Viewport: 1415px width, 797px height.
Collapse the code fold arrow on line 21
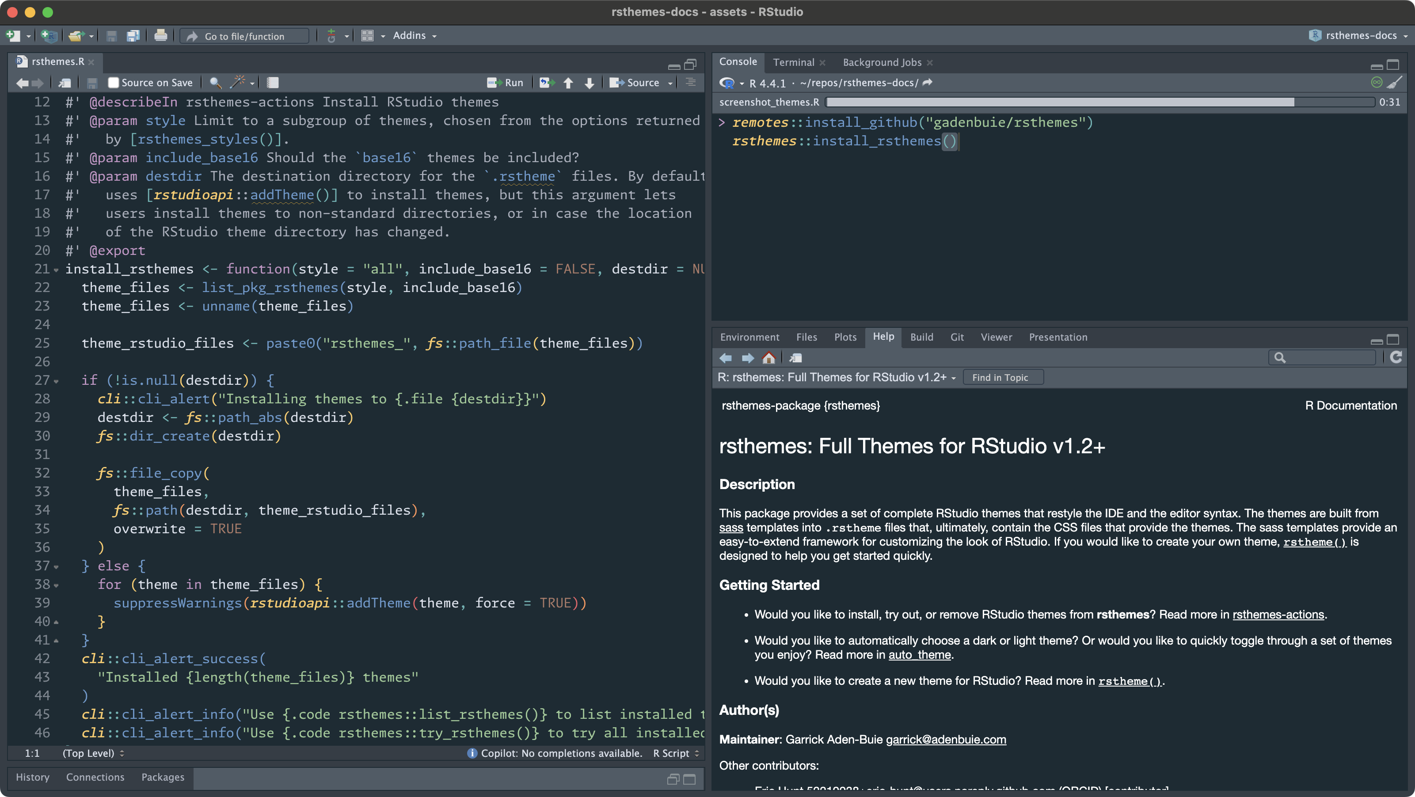[56, 270]
